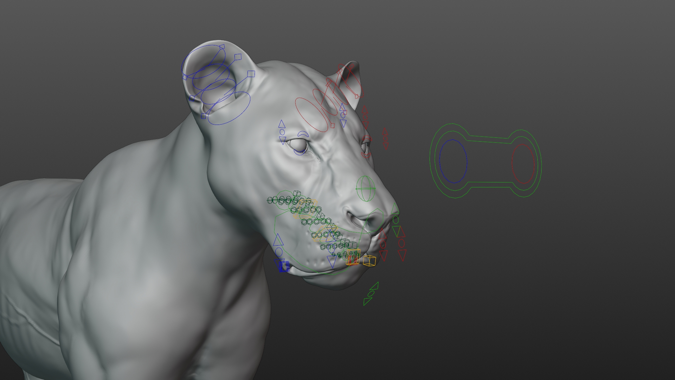Click blue up triangle beside outer left eye
Viewport: 675px width, 380px height.
(x=282, y=124)
